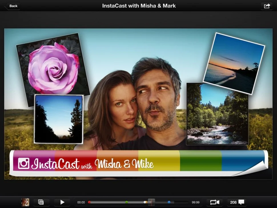
Task: Click the 'Misha & Mike' banner text
Action: (x=124, y=164)
